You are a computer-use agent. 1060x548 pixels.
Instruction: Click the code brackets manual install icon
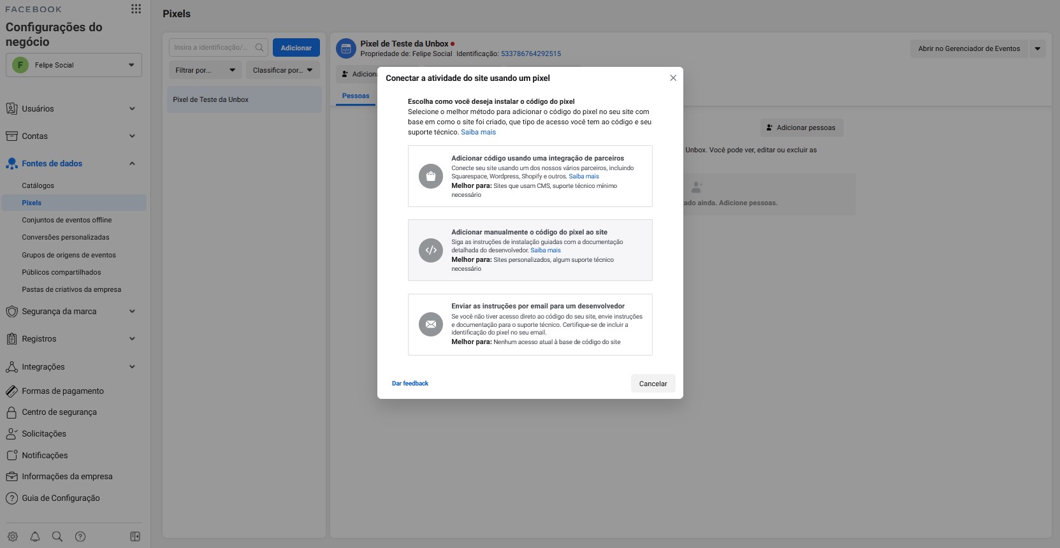[x=431, y=250]
